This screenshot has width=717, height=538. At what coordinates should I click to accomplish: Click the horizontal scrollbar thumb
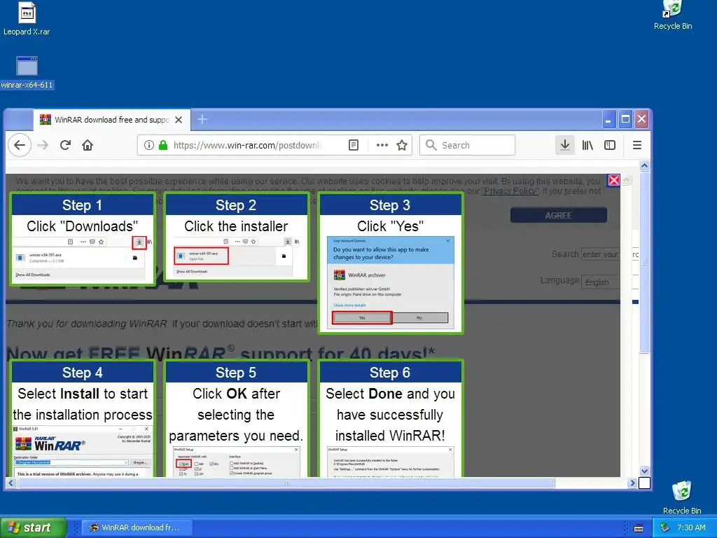(286, 483)
